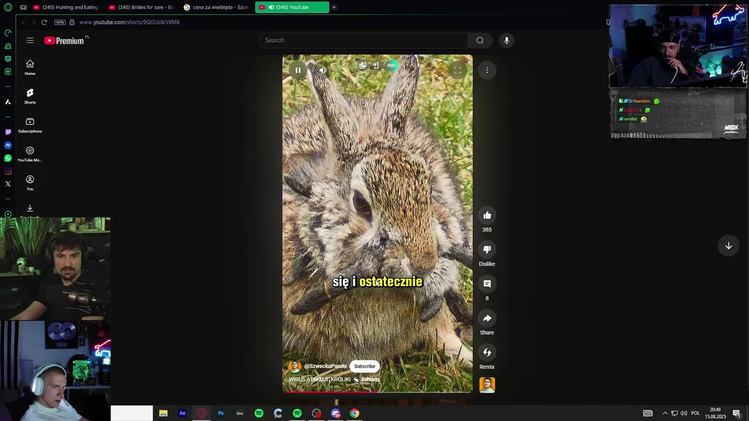Switch to Brides for sale tab
749x421 pixels.
141,7
